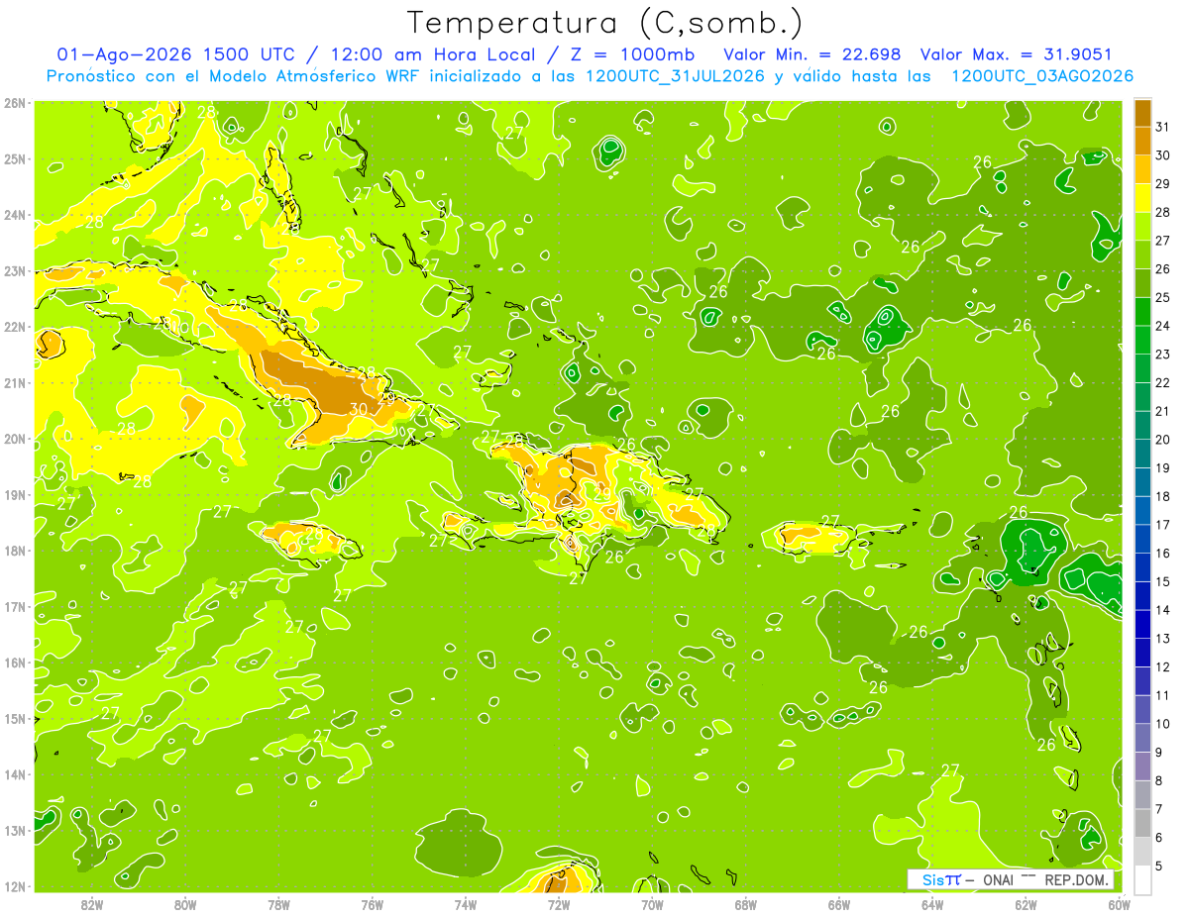The height and width of the screenshot is (918, 1189).
Task: Click the 72W longitude axis label
Action: coord(559,904)
